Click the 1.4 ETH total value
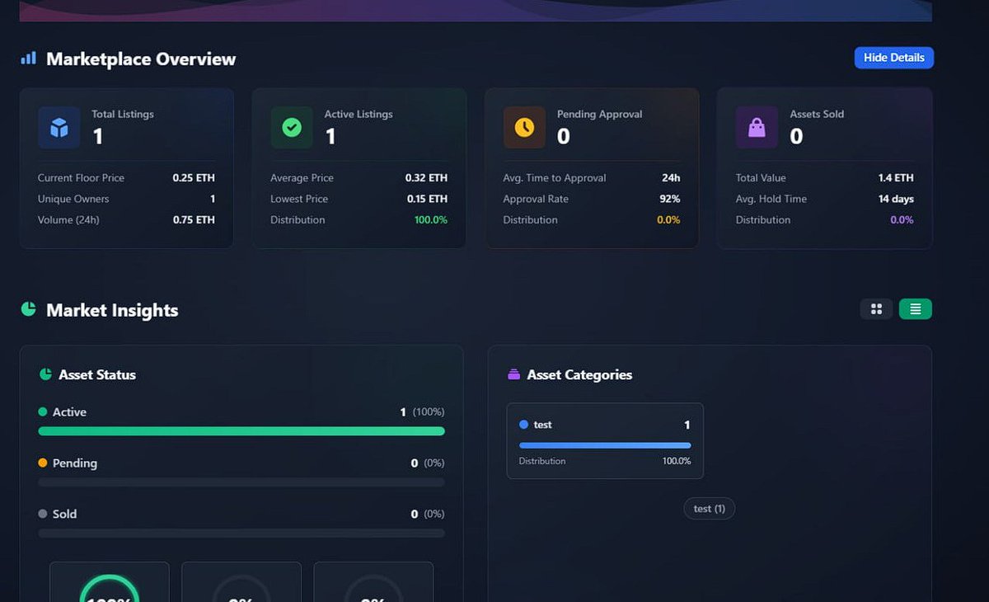Viewport: 989px width, 602px height. [896, 177]
